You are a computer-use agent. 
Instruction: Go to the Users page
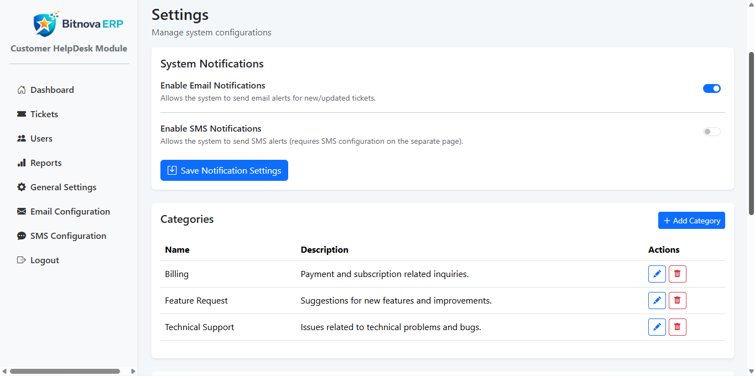click(x=41, y=139)
